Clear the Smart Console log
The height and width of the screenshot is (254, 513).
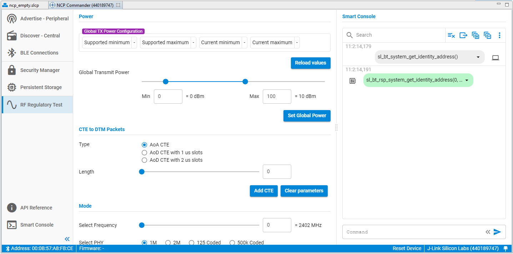coord(451,35)
